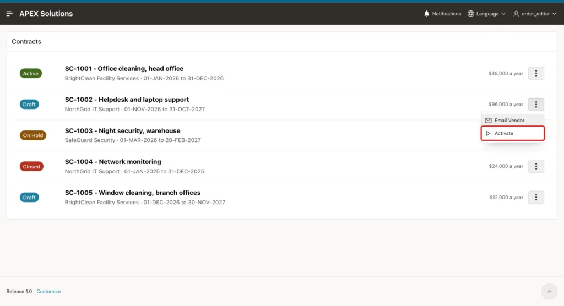Click the scroll-to-top arrow button
This screenshot has width=564, height=306.
549,291
